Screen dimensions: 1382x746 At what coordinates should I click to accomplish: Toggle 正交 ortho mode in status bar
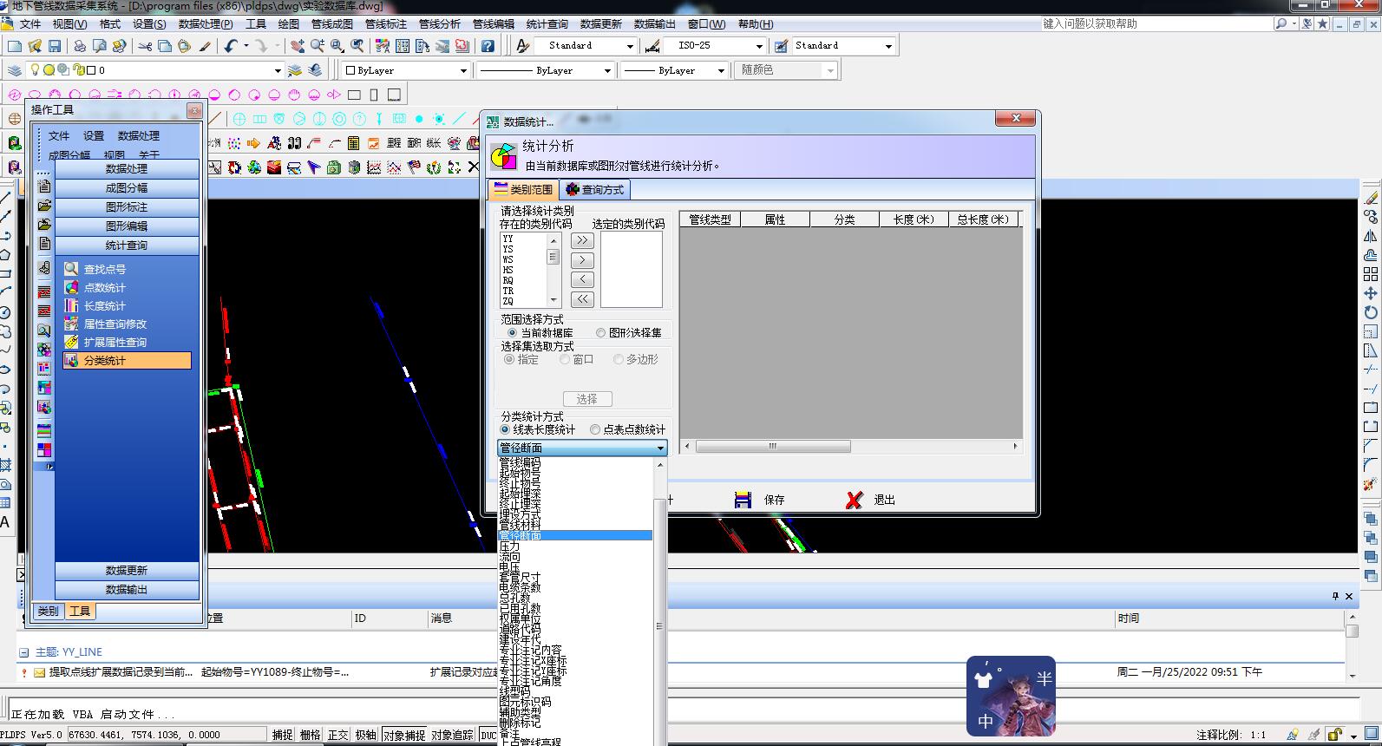[x=338, y=735]
